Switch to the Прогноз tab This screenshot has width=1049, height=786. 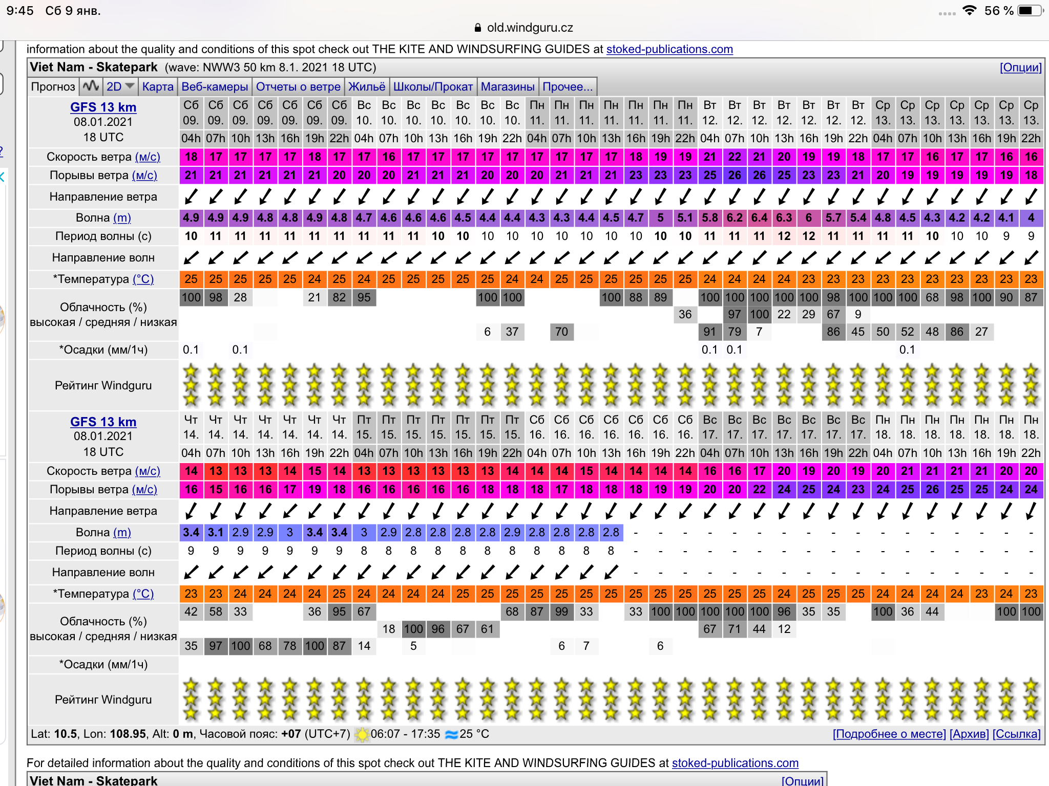tap(53, 86)
